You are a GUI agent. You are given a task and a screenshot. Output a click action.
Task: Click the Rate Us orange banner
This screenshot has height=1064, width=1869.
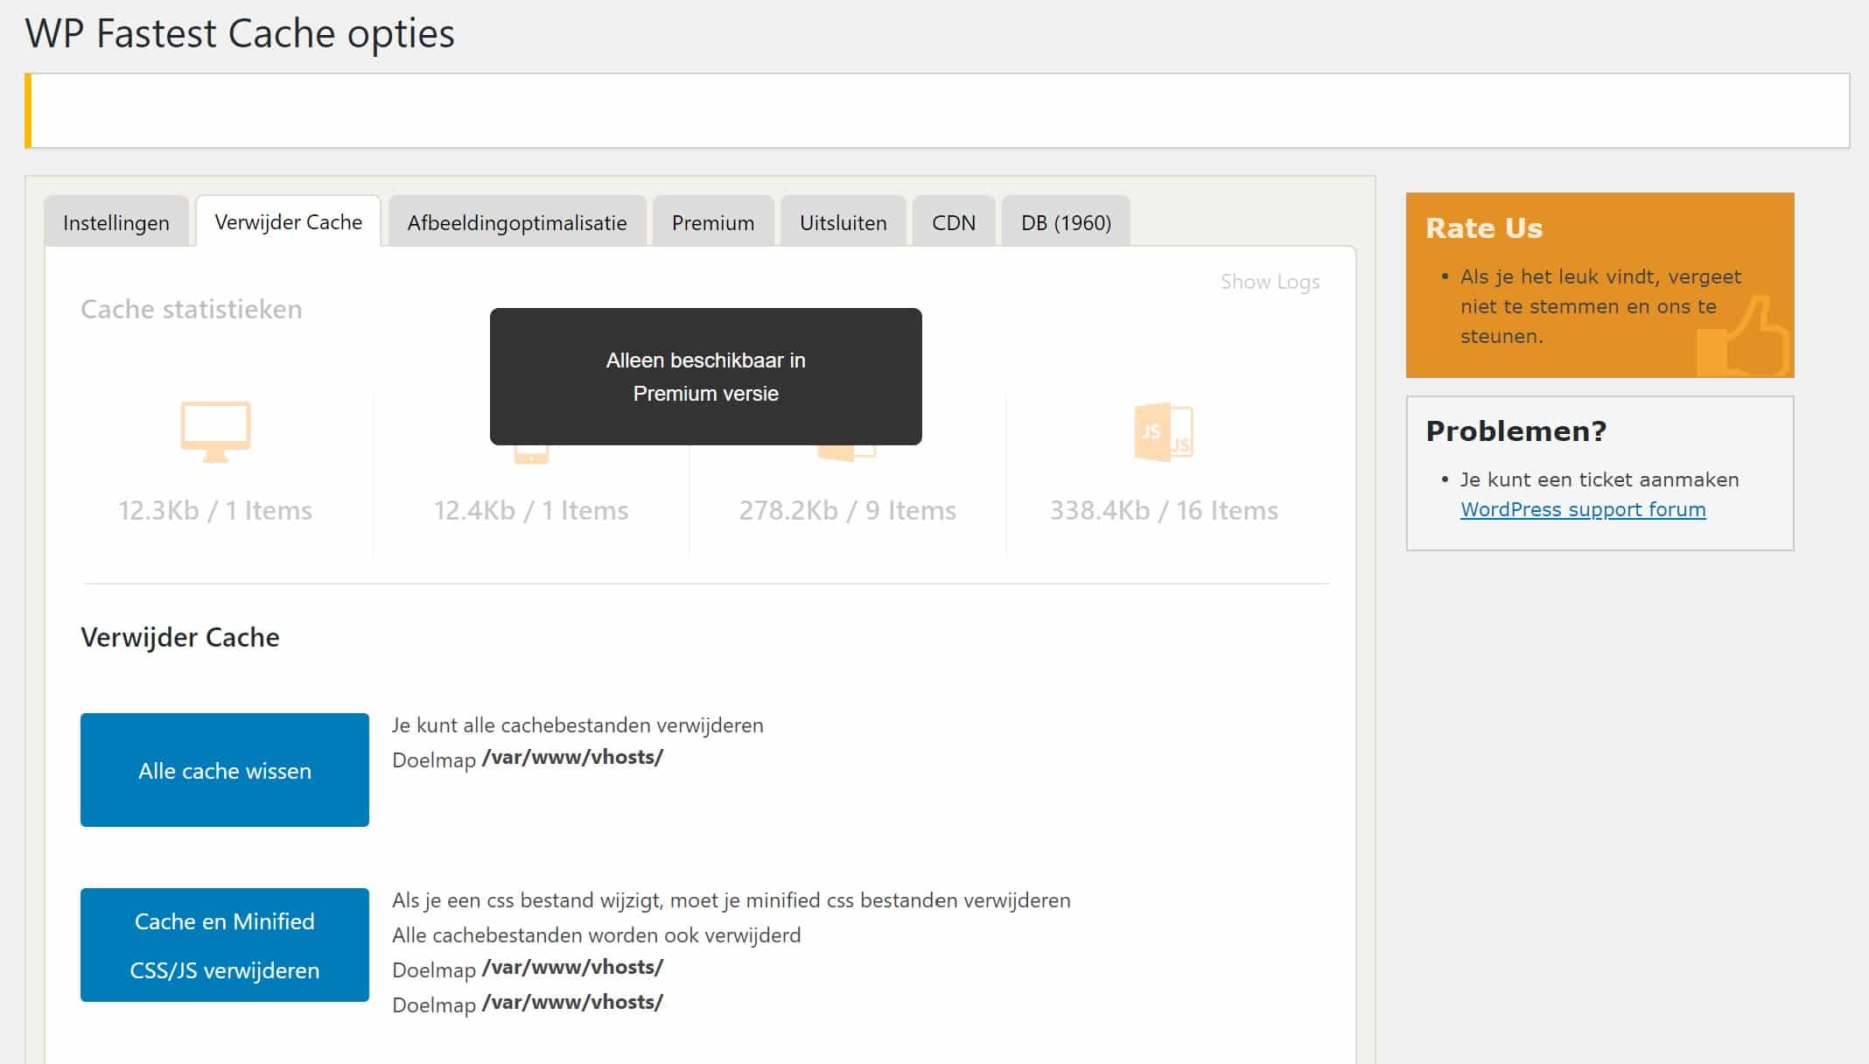click(x=1600, y=285)
